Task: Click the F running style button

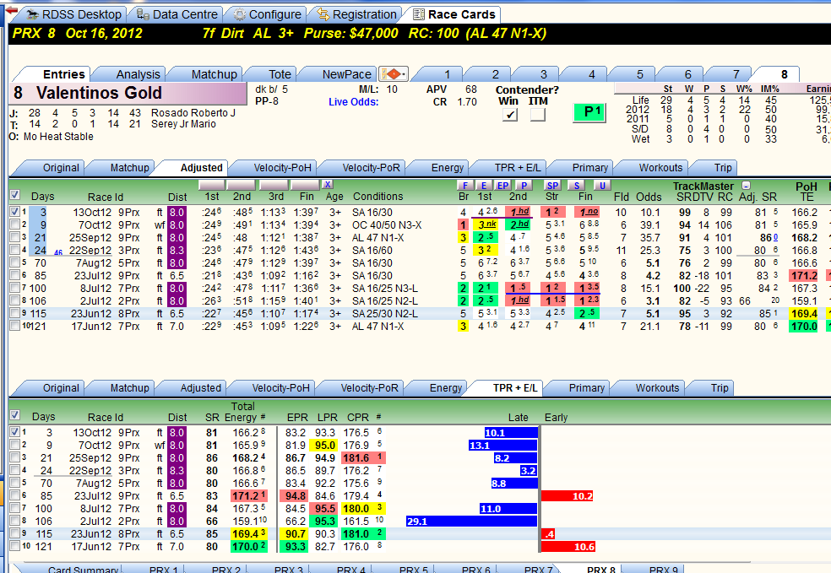Action: click(464, 186)
